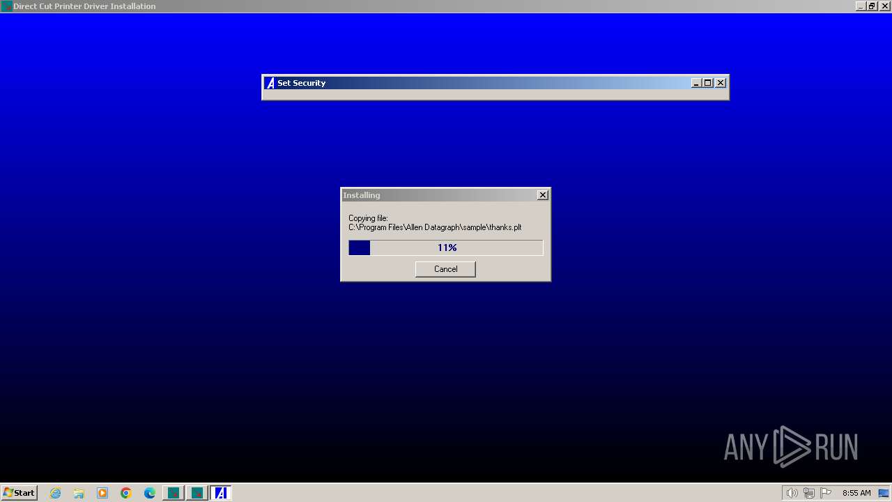The height and width of the screenshot is (502, 892).
Task: Click the 'Copying file:' label
Action: click(368, 218)
